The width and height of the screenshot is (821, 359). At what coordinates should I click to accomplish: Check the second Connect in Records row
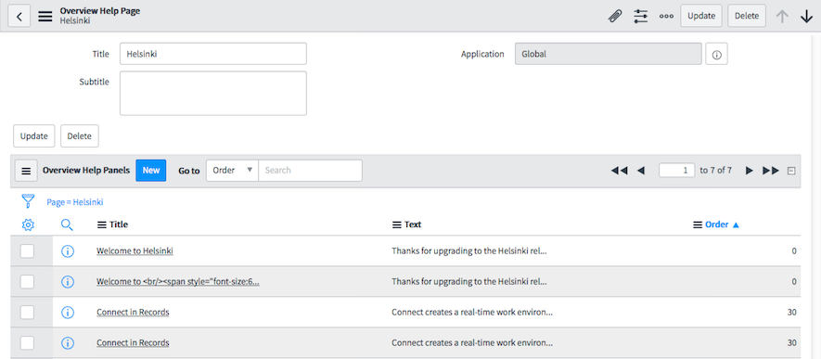[27, 343]
